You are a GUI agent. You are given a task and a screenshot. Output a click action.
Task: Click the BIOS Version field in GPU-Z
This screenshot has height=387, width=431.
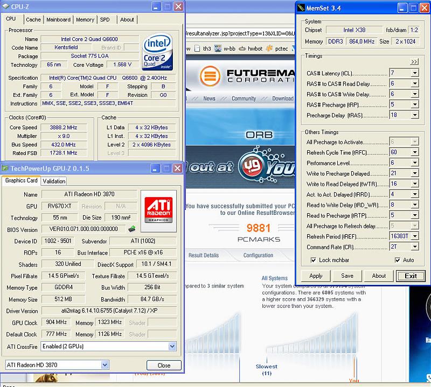(x=84, y=229)
